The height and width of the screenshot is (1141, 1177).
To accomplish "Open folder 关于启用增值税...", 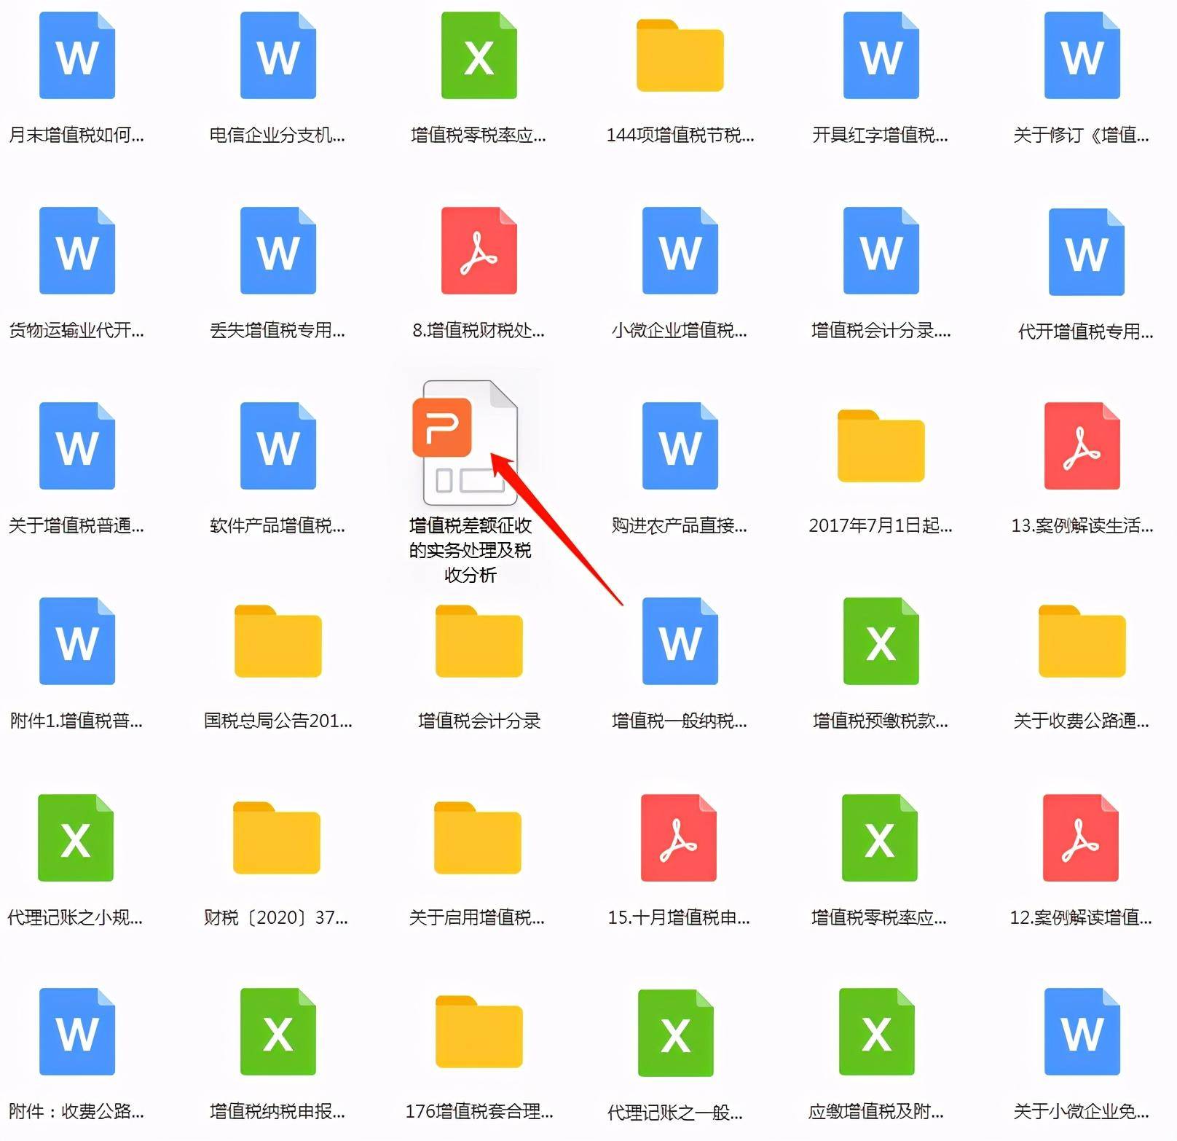I will (x=478, y=838).
